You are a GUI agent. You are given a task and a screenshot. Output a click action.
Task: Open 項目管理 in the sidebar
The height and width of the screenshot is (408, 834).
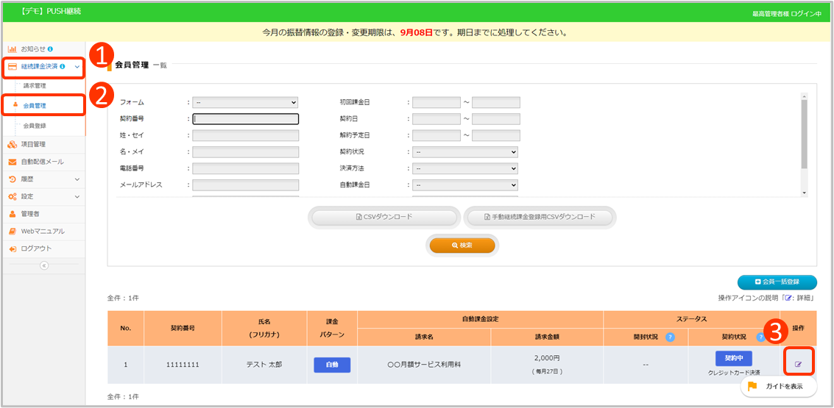click(33, 144)
